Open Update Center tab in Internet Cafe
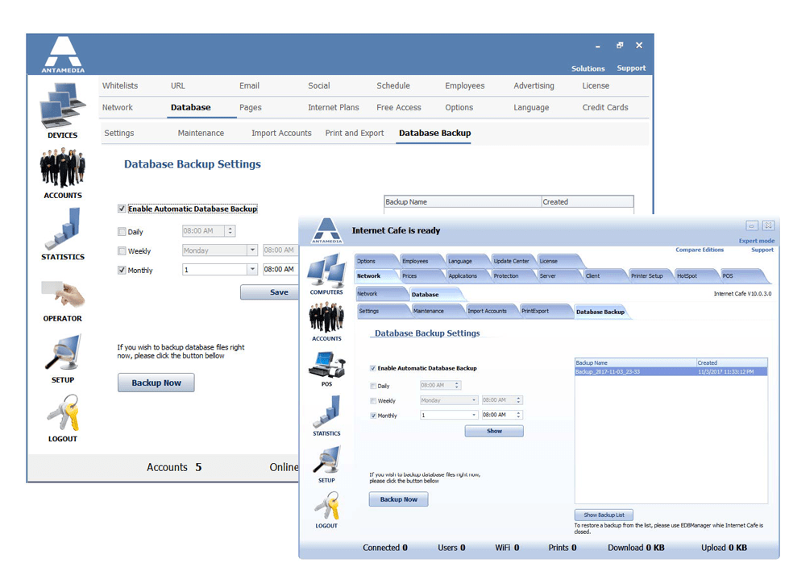Image resolution: width=789 pixels, height=571 pixels. [511, 261]
